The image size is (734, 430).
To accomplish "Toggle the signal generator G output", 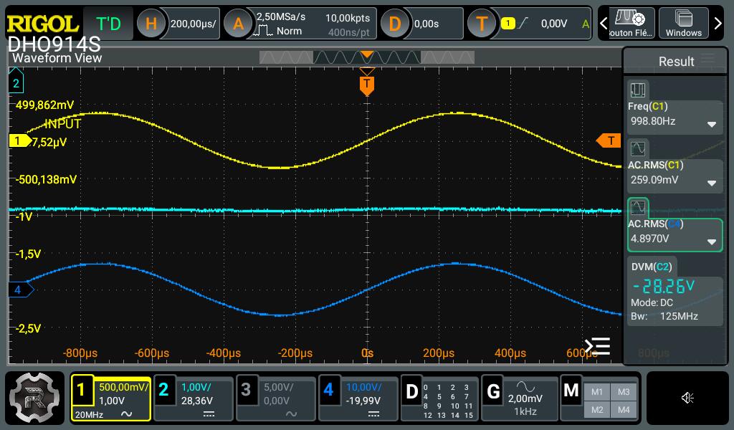I will pos(493,391).
